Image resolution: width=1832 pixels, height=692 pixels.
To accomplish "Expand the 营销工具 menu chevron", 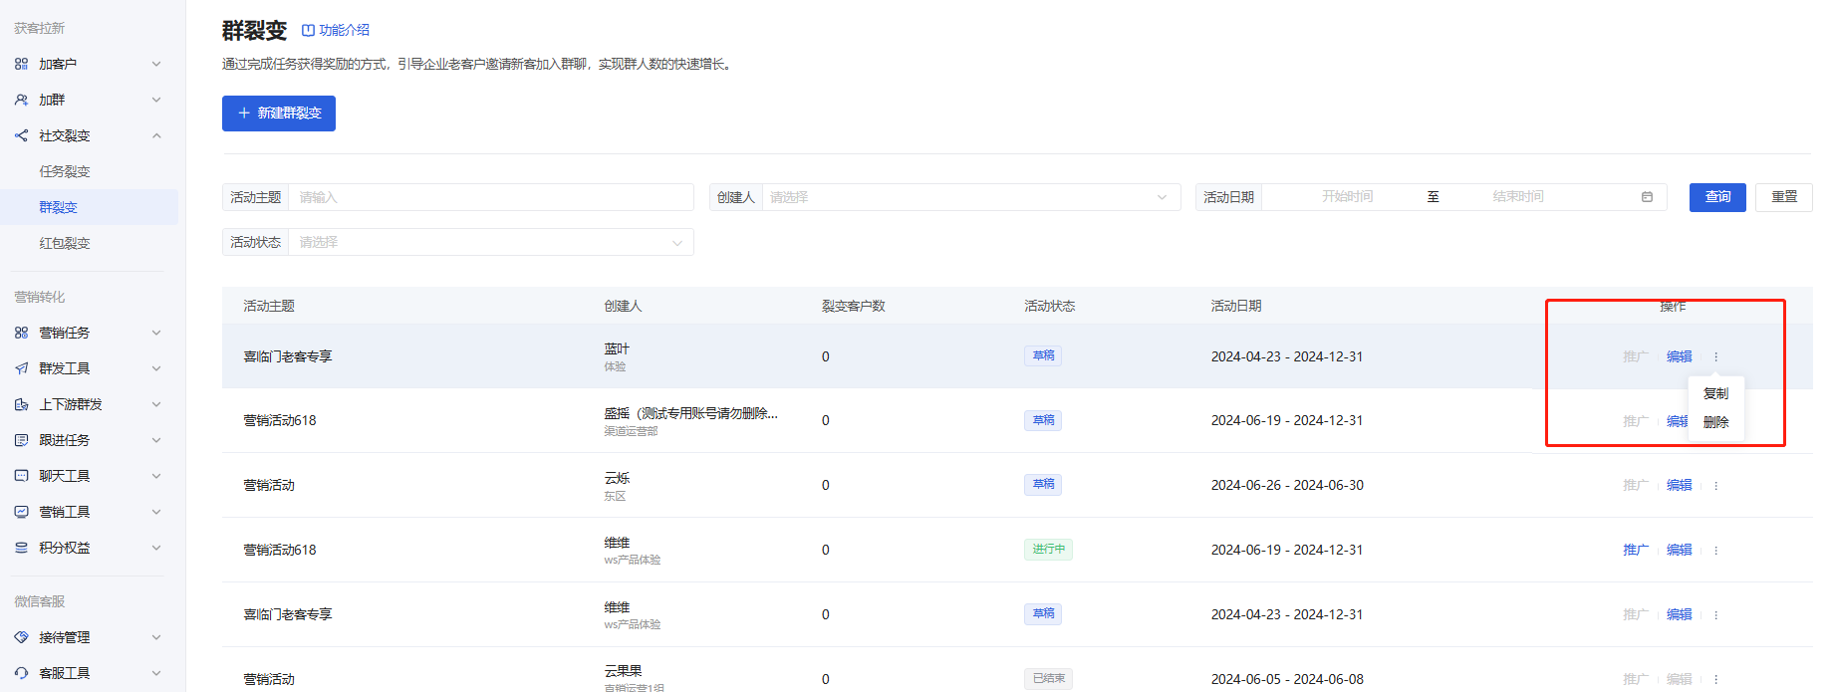I will coord(156,512).
